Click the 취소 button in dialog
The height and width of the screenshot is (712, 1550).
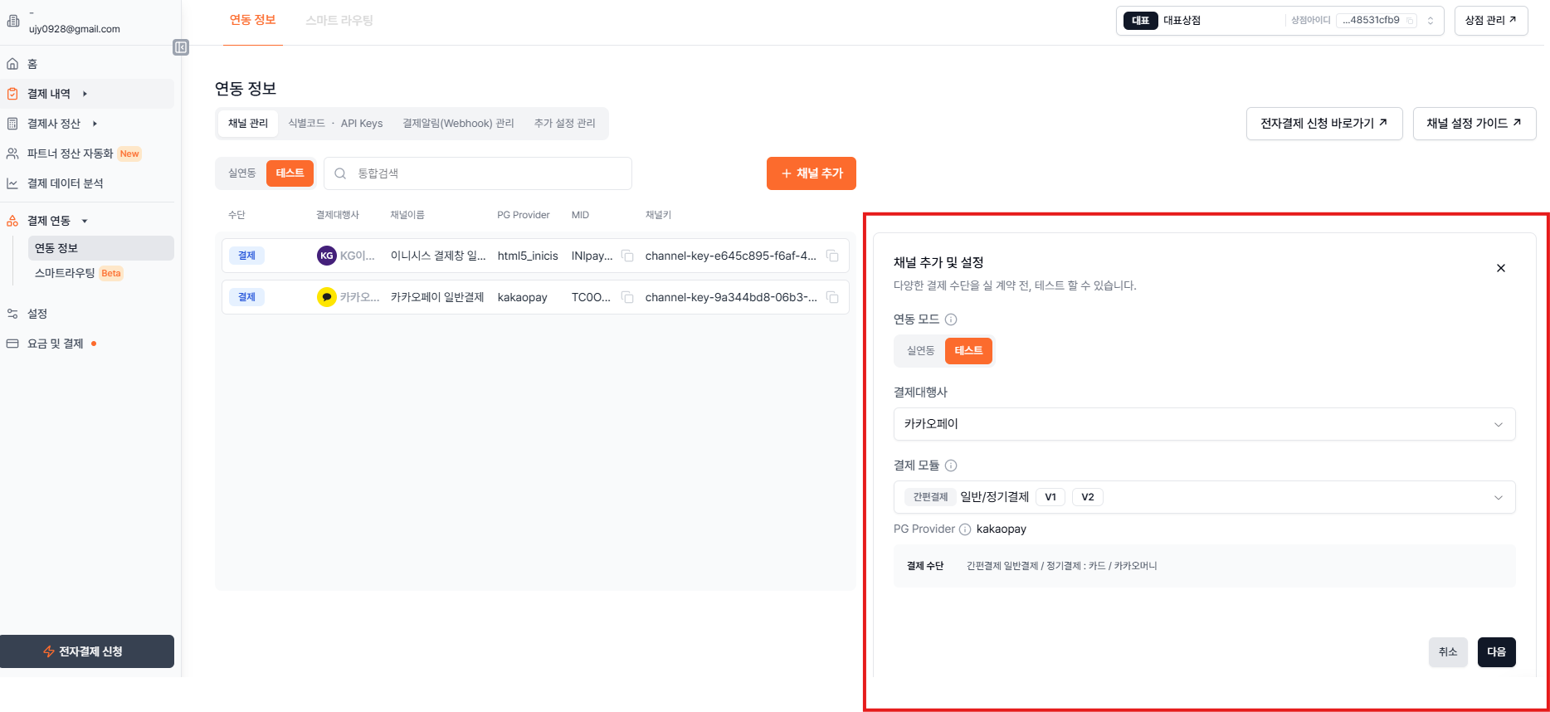tap(1448, 652)
